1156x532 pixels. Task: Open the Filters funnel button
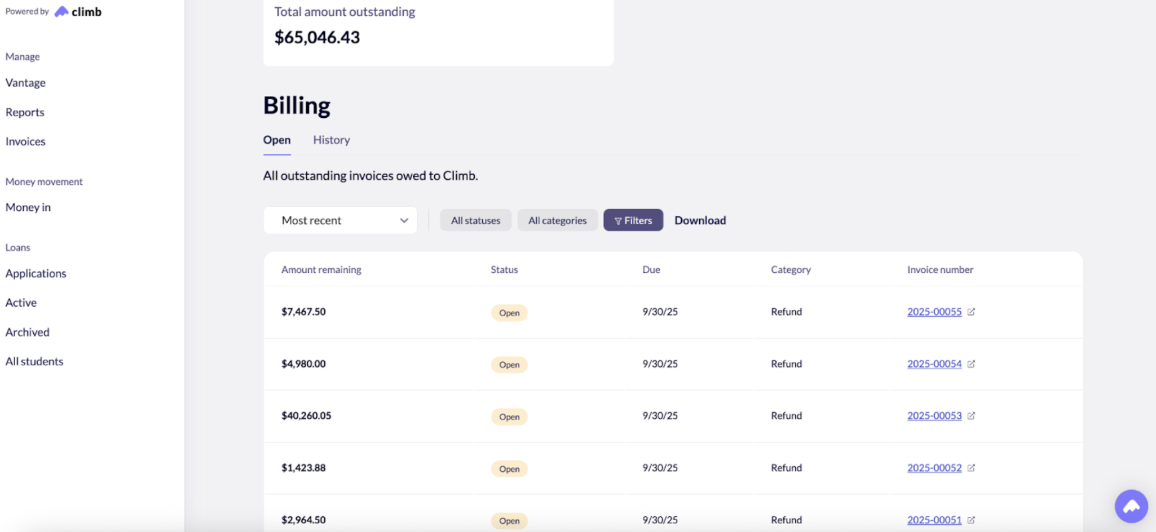coord(633,220)
